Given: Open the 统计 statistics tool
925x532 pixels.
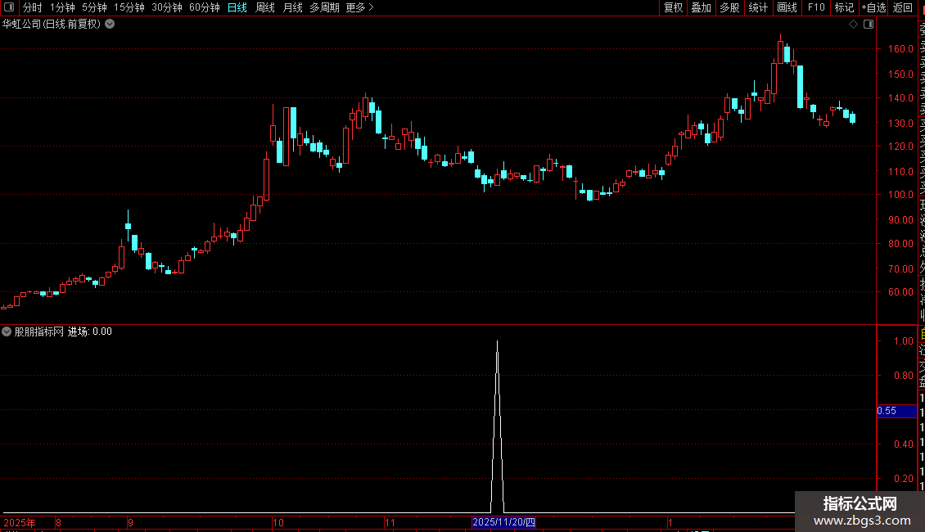Looking at the screenshot, I should 758,7.
